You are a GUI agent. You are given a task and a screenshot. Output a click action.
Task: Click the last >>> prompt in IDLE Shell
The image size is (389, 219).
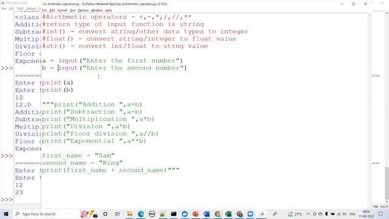click(7, 200)
